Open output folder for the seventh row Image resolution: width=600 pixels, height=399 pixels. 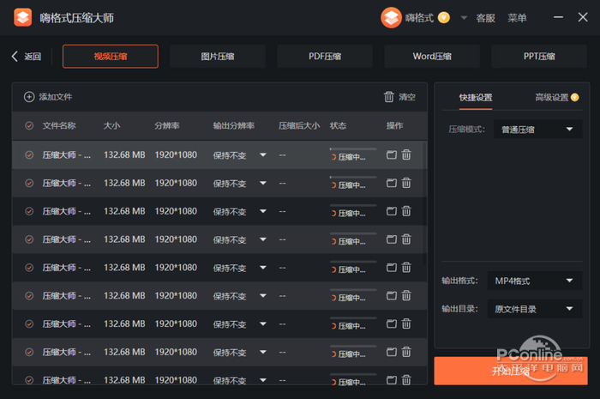pos(392,323)
